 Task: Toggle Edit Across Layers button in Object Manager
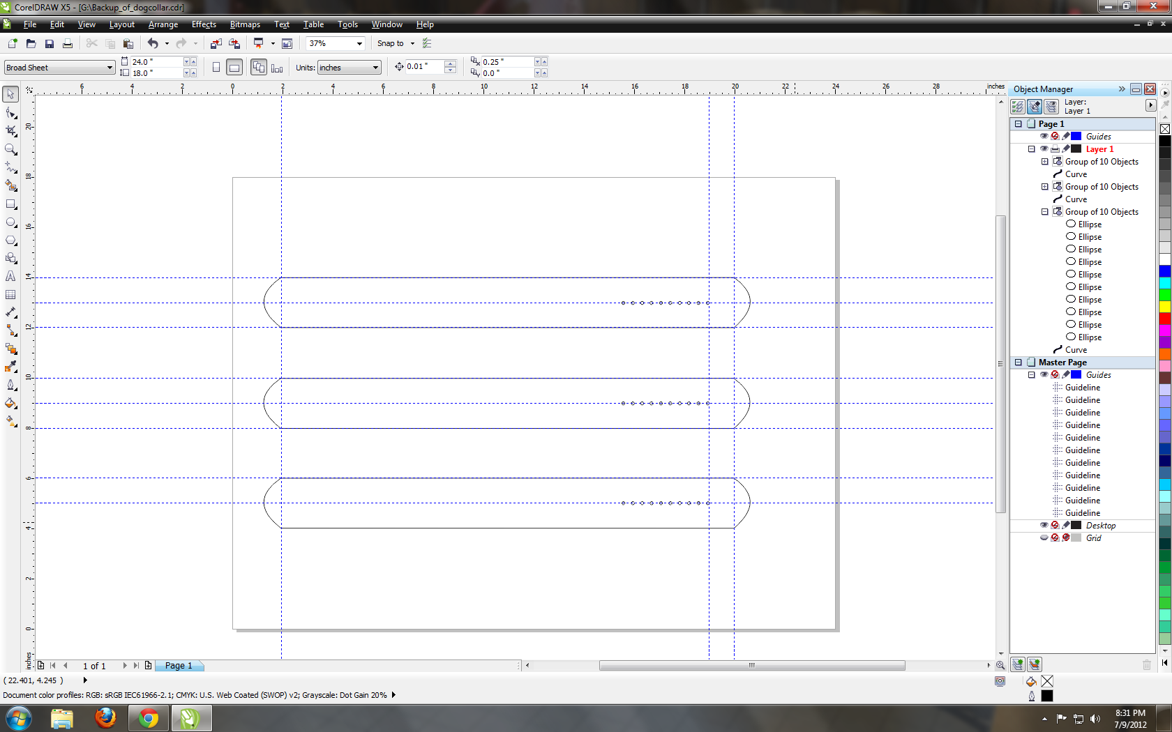coord(1035,107)
